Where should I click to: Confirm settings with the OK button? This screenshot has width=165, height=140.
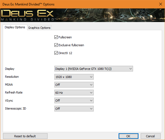pyautogui.click(x=128, y=136)
